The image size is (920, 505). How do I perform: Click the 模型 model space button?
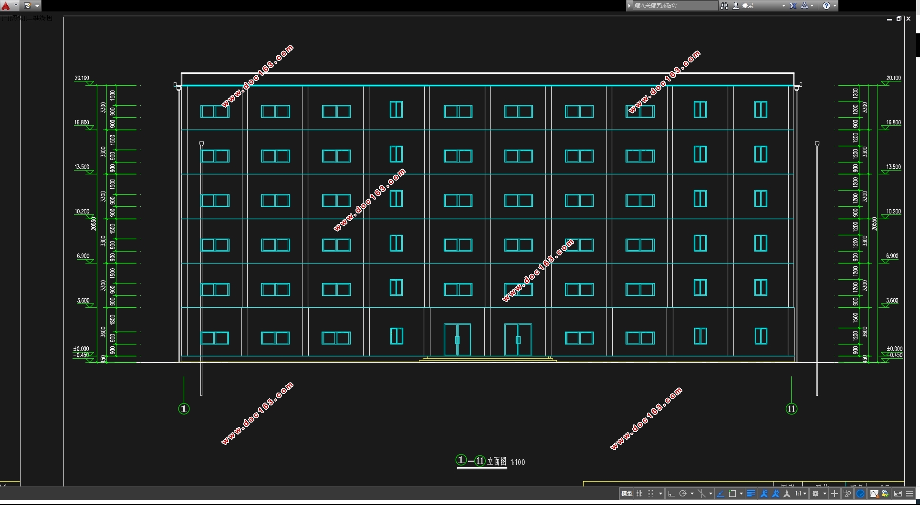click(627, 494)
